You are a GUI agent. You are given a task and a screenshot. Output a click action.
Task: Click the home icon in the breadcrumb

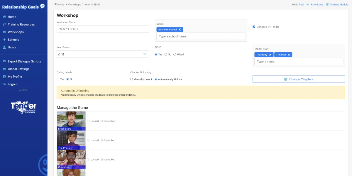[x=55, y=4]
